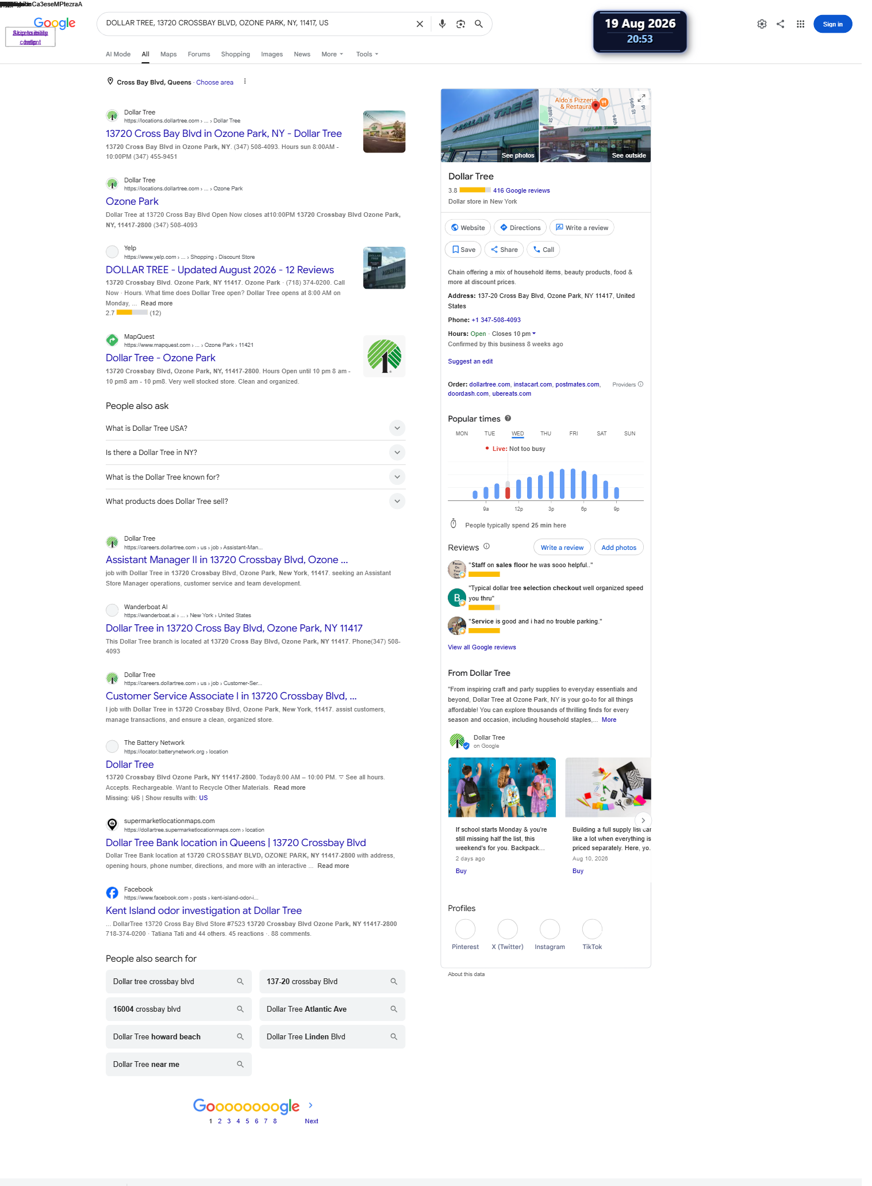Click the See photos thumbnail

pos(490,125)
